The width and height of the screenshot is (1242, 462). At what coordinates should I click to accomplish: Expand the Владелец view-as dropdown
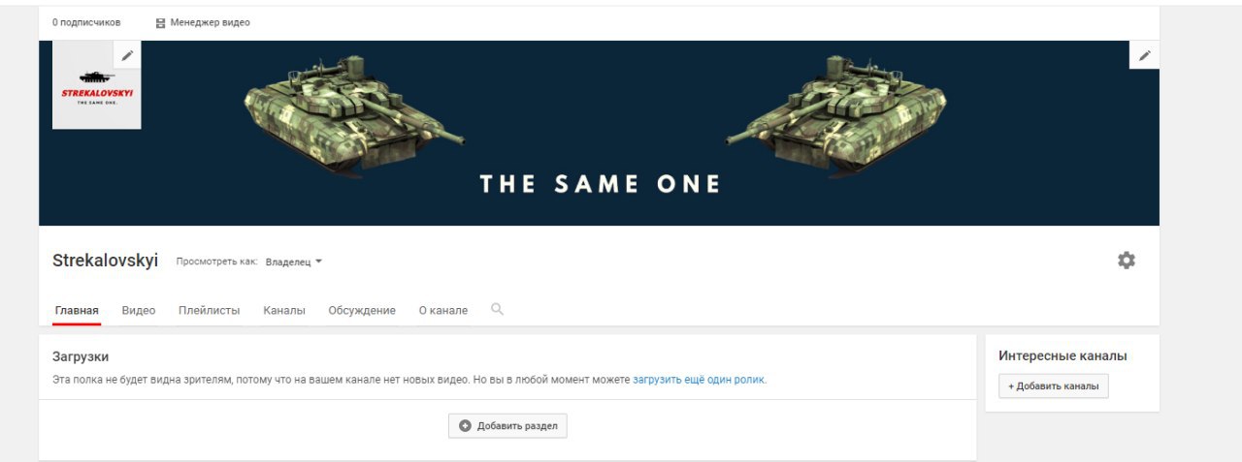point(294,262)
